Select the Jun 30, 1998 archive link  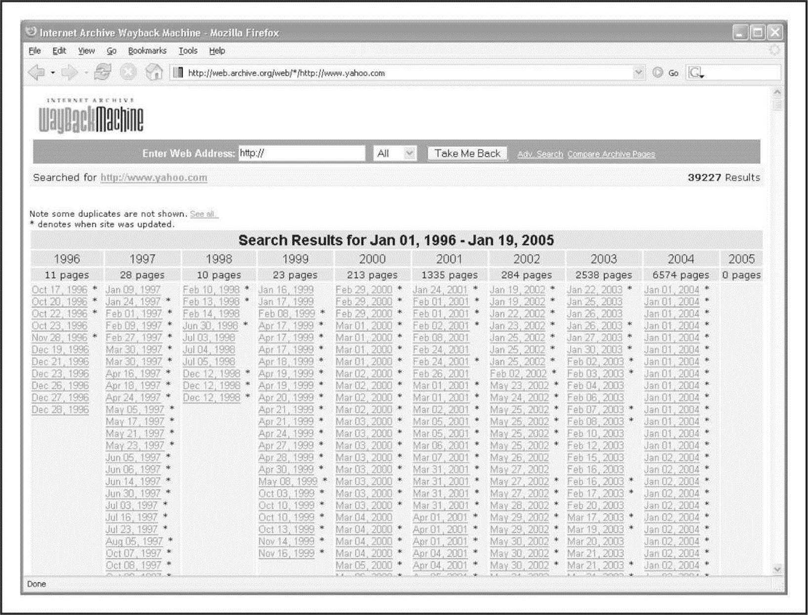pos(210,326)
